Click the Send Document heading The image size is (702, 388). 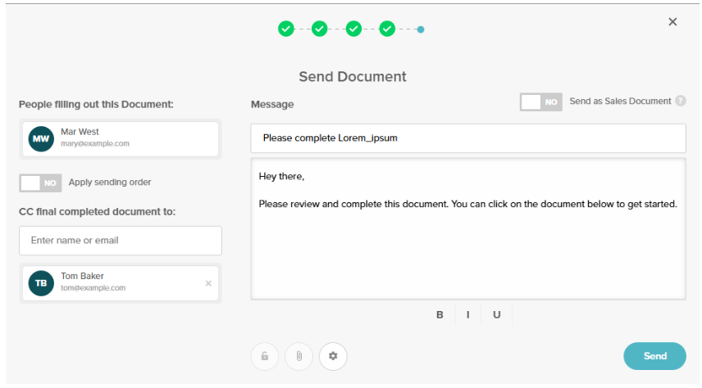(353, 76)
